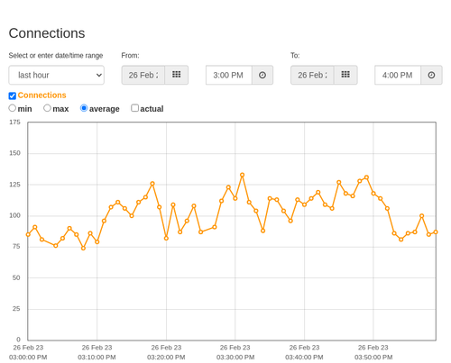Click the Connections page heading
Image resolution: width=451 pixels, height=363 pixels.
pyautogui.click(x=47, y=33)
